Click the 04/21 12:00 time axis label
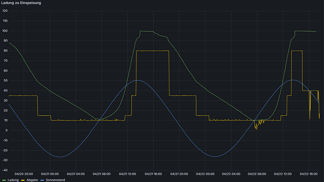Image resolution: width=324 pixels, height=182 pixels. 128,174
